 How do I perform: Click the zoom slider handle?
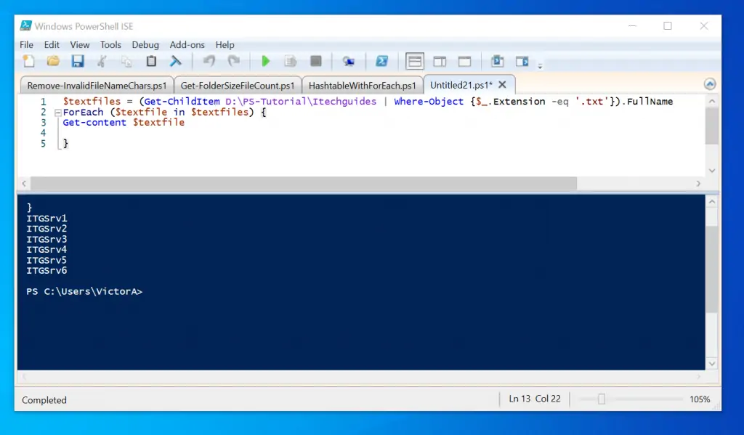(602, 399)
